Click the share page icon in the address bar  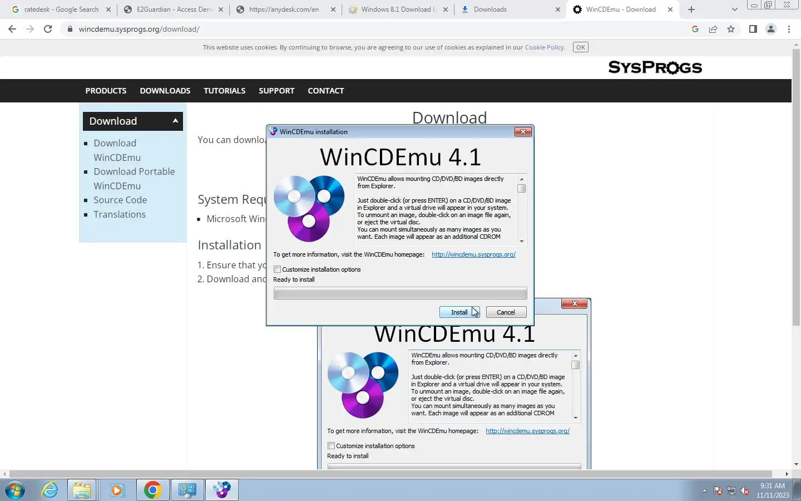(x=713, y=29)
